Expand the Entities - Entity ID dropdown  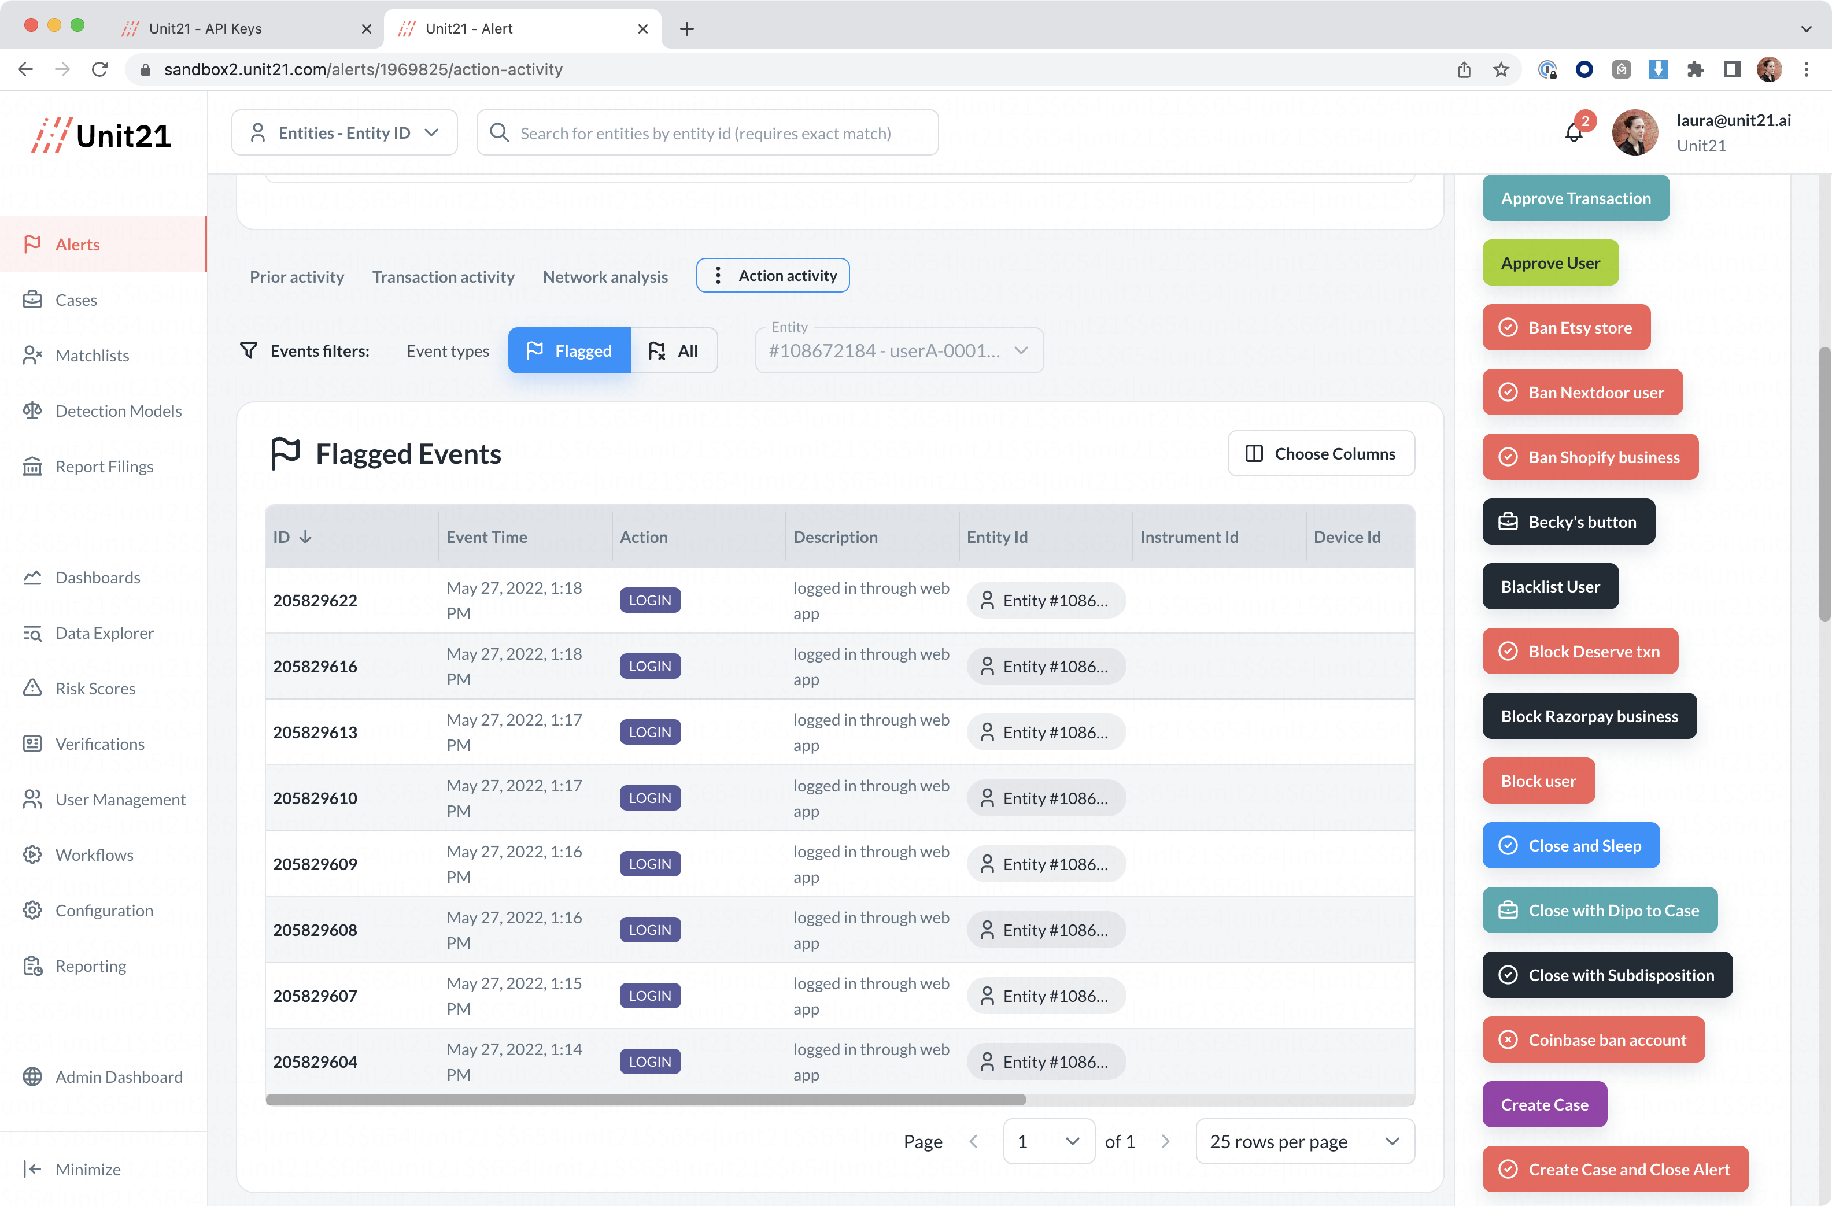[344, 133]
